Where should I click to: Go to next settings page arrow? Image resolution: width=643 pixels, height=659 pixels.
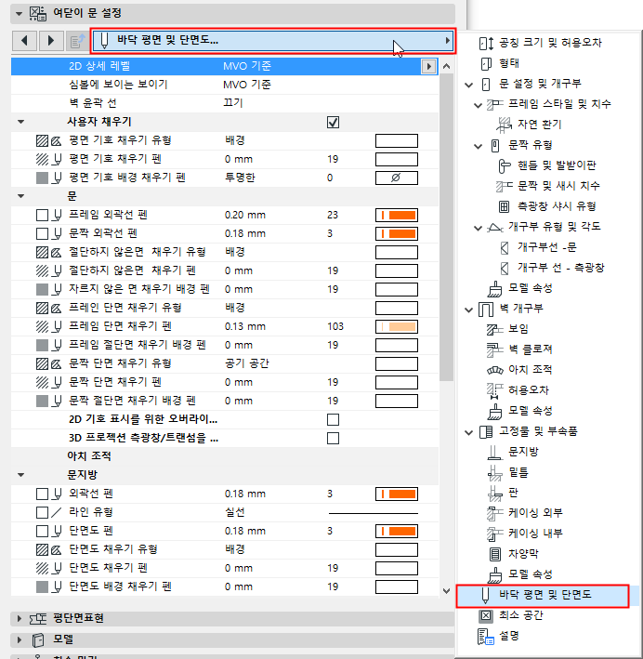(x=51, y=41)
